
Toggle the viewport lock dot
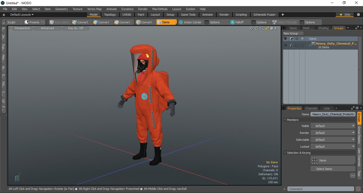pyautogui.click(x=10, y=28)
